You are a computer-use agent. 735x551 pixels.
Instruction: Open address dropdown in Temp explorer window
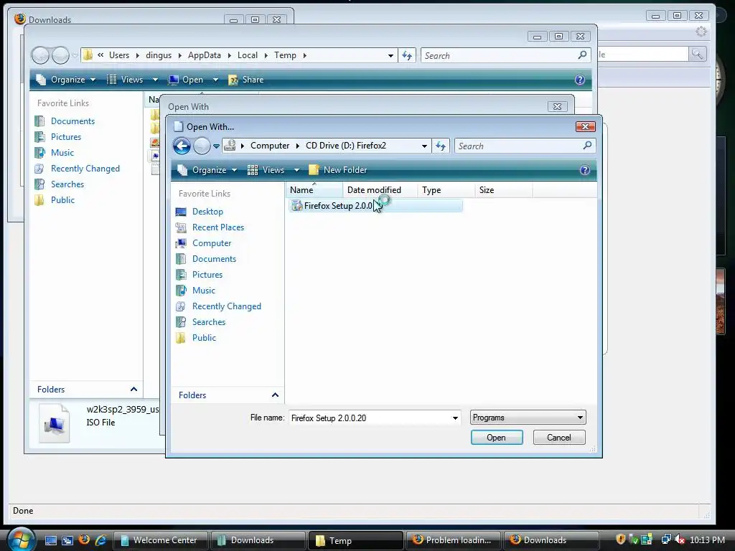390,56
